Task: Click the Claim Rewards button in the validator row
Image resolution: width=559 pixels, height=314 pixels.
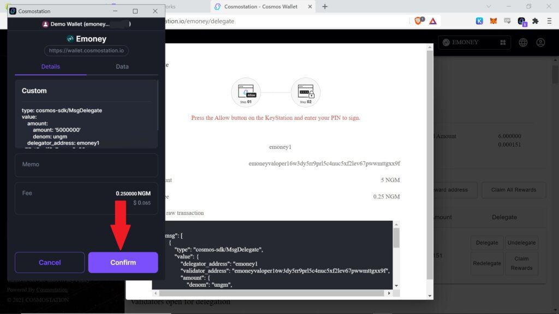Action: point(521,263)
